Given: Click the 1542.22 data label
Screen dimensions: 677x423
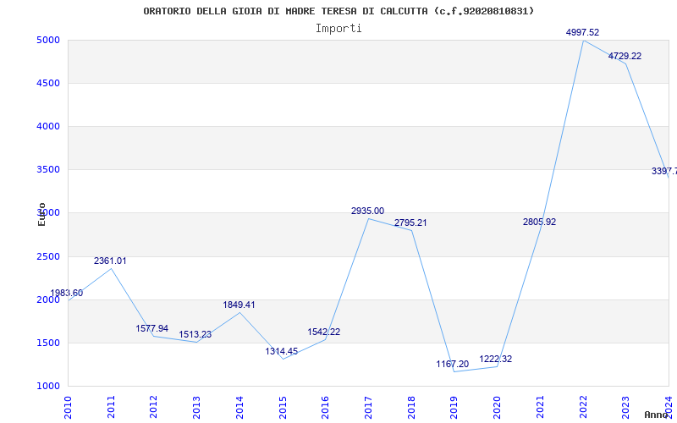Looking at the screenshot, I should (324, 332).
